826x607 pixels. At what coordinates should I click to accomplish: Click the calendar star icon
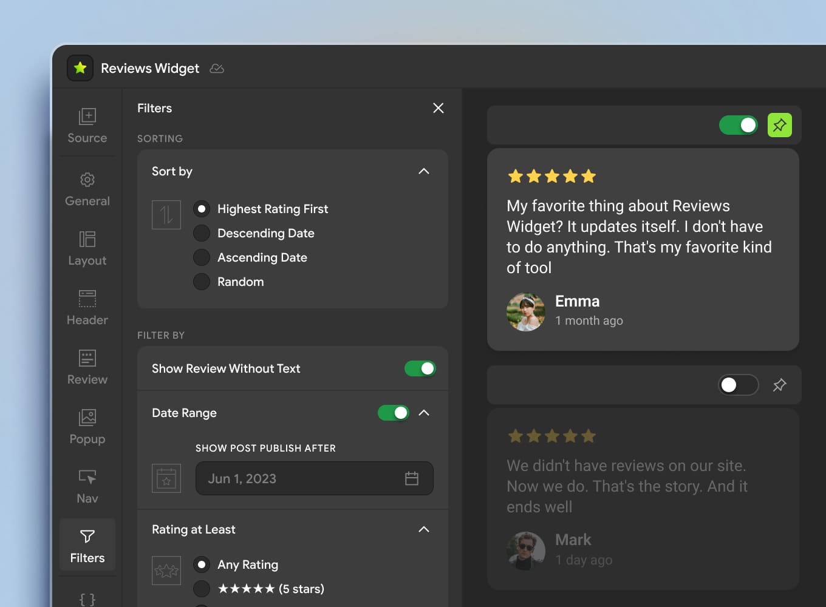[166, 478]
